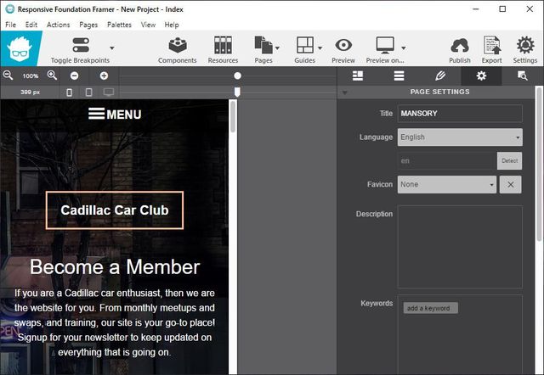Open the Favicon dropdown showing None
544x375 pixels.
coord(446,184)
